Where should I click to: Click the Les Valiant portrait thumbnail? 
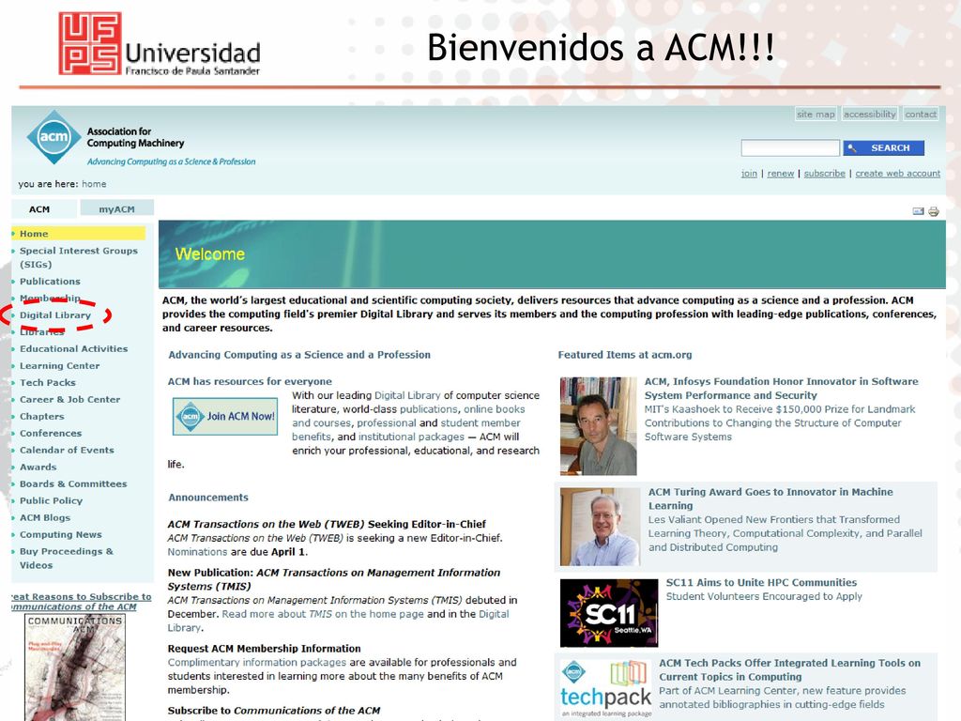click(600, 527)
